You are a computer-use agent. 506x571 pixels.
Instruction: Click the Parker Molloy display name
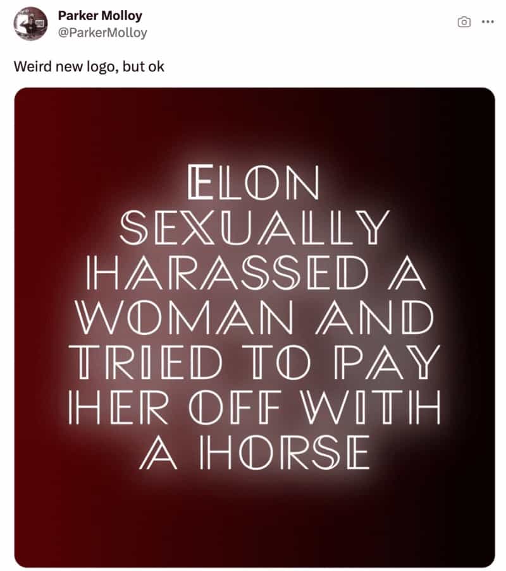[x=100, y=16]
